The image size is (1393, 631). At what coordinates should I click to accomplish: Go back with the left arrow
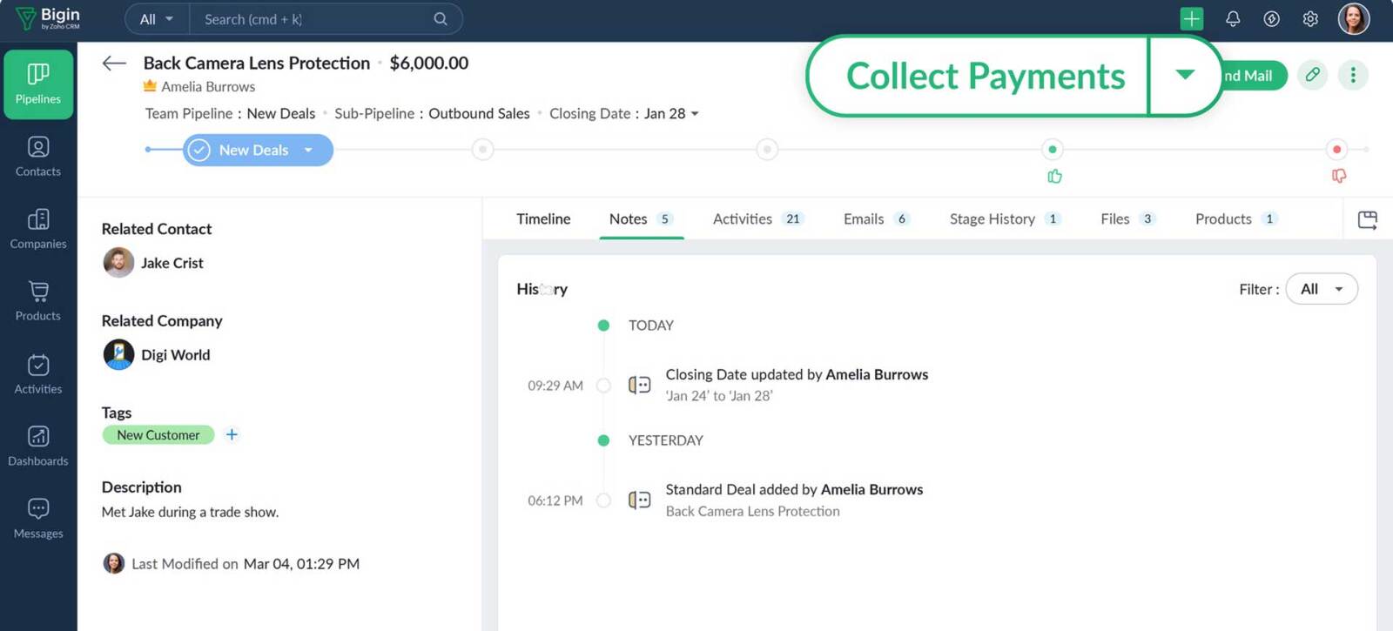(x=114, y=63)
